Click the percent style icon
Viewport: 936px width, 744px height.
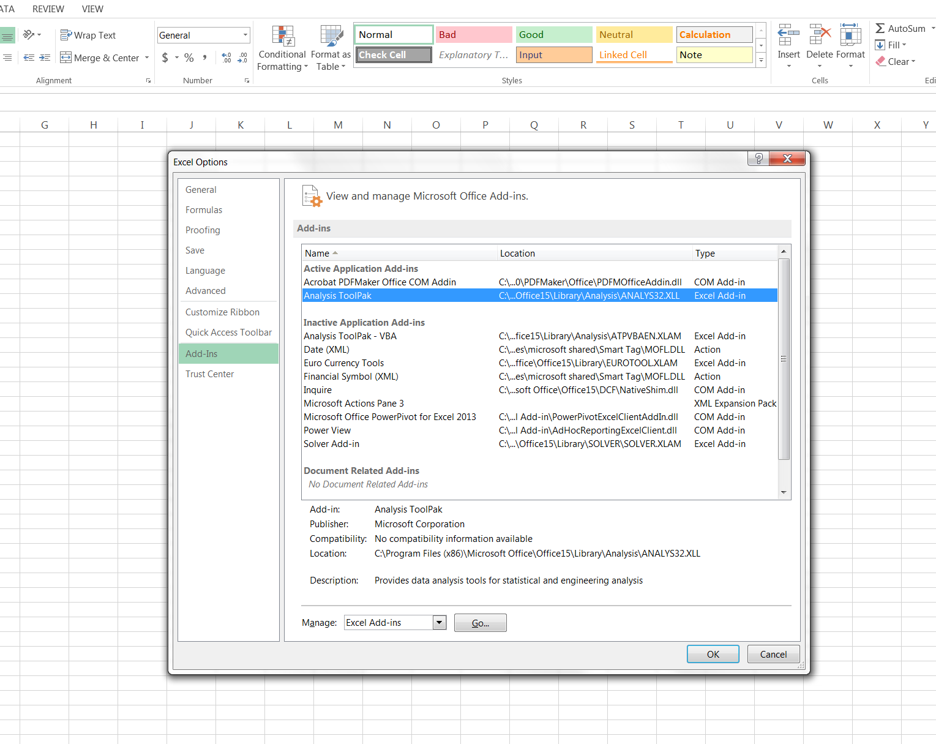[x=189, y=58]
